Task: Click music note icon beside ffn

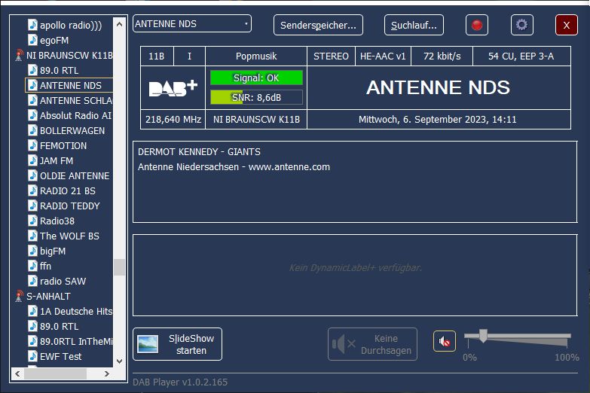Action: click(x=32, y=266)
